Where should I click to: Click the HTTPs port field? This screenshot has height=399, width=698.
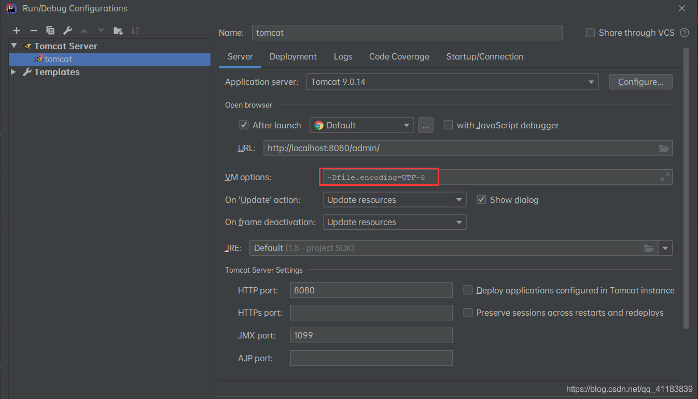point(371,313)
